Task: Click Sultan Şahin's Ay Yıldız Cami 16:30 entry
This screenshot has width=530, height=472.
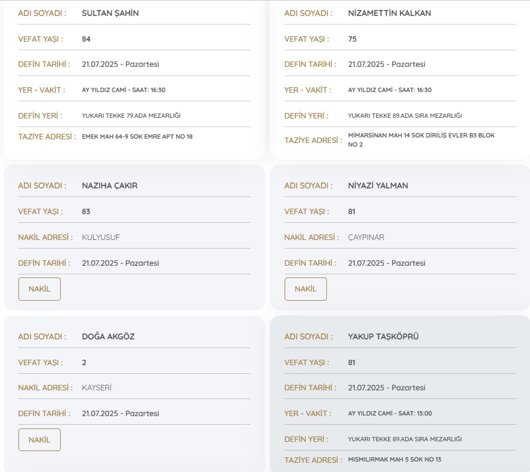Action: coord(123,90)
